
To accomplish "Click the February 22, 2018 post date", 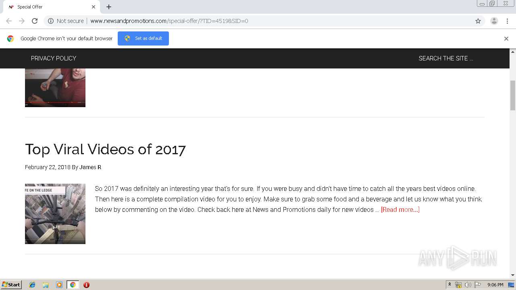I will point(48,167).
